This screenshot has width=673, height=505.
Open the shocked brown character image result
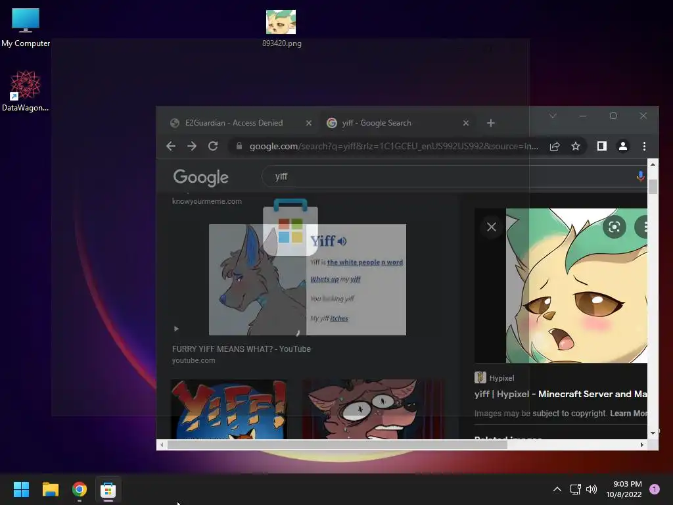click(x=373, y=409)
